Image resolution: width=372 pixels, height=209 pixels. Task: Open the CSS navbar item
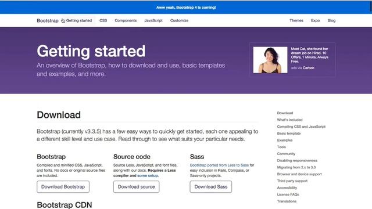[x=103, y=21]
